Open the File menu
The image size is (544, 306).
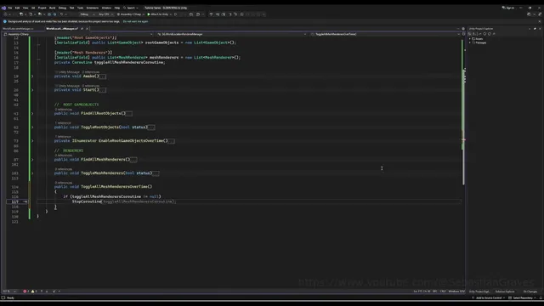click(9, 8)
